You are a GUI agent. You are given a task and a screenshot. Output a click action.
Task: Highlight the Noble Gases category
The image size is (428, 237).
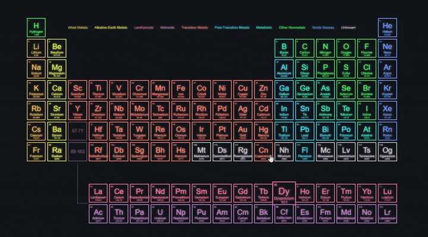(323, 27)
